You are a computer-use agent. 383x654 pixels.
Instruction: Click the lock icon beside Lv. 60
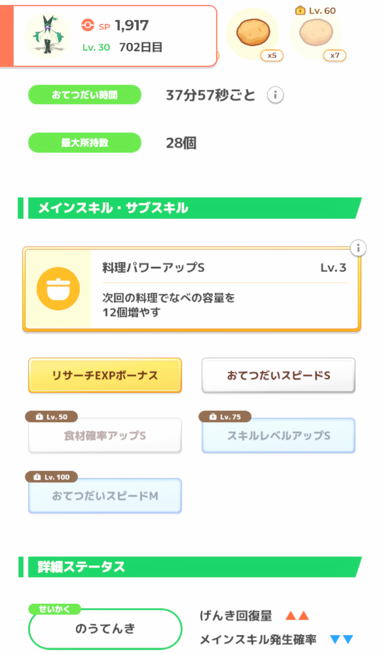tap(300, 11)
